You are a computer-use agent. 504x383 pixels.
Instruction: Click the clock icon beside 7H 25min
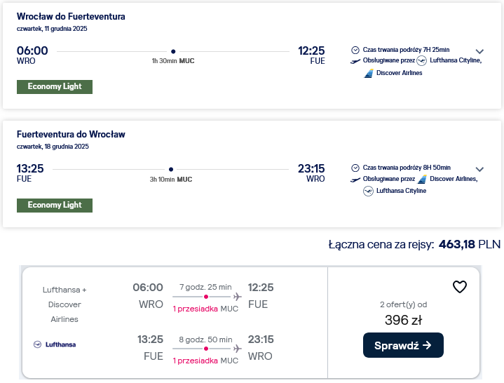tap(355, 50)
